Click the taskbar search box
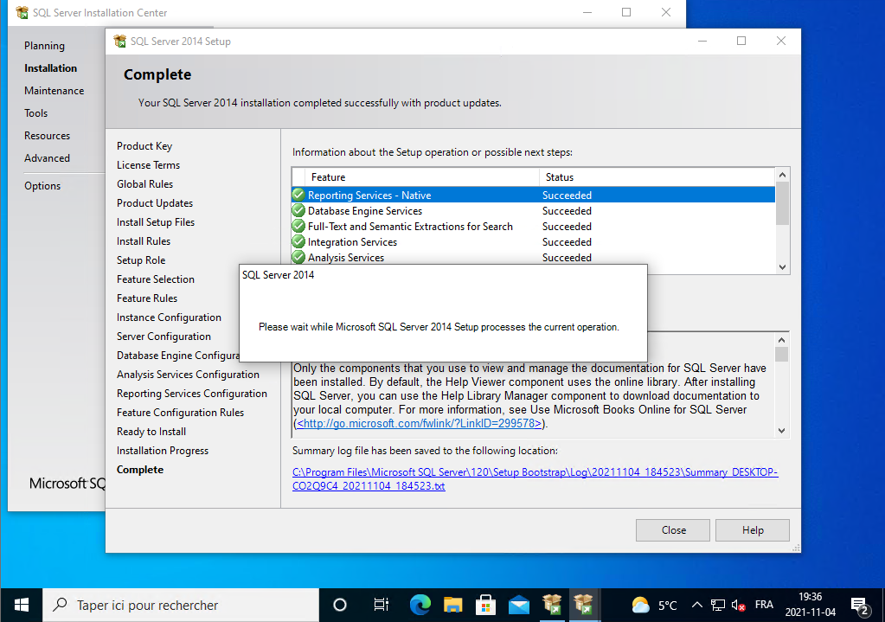Screen dimensions: 885x622 [x=182, y=605]
